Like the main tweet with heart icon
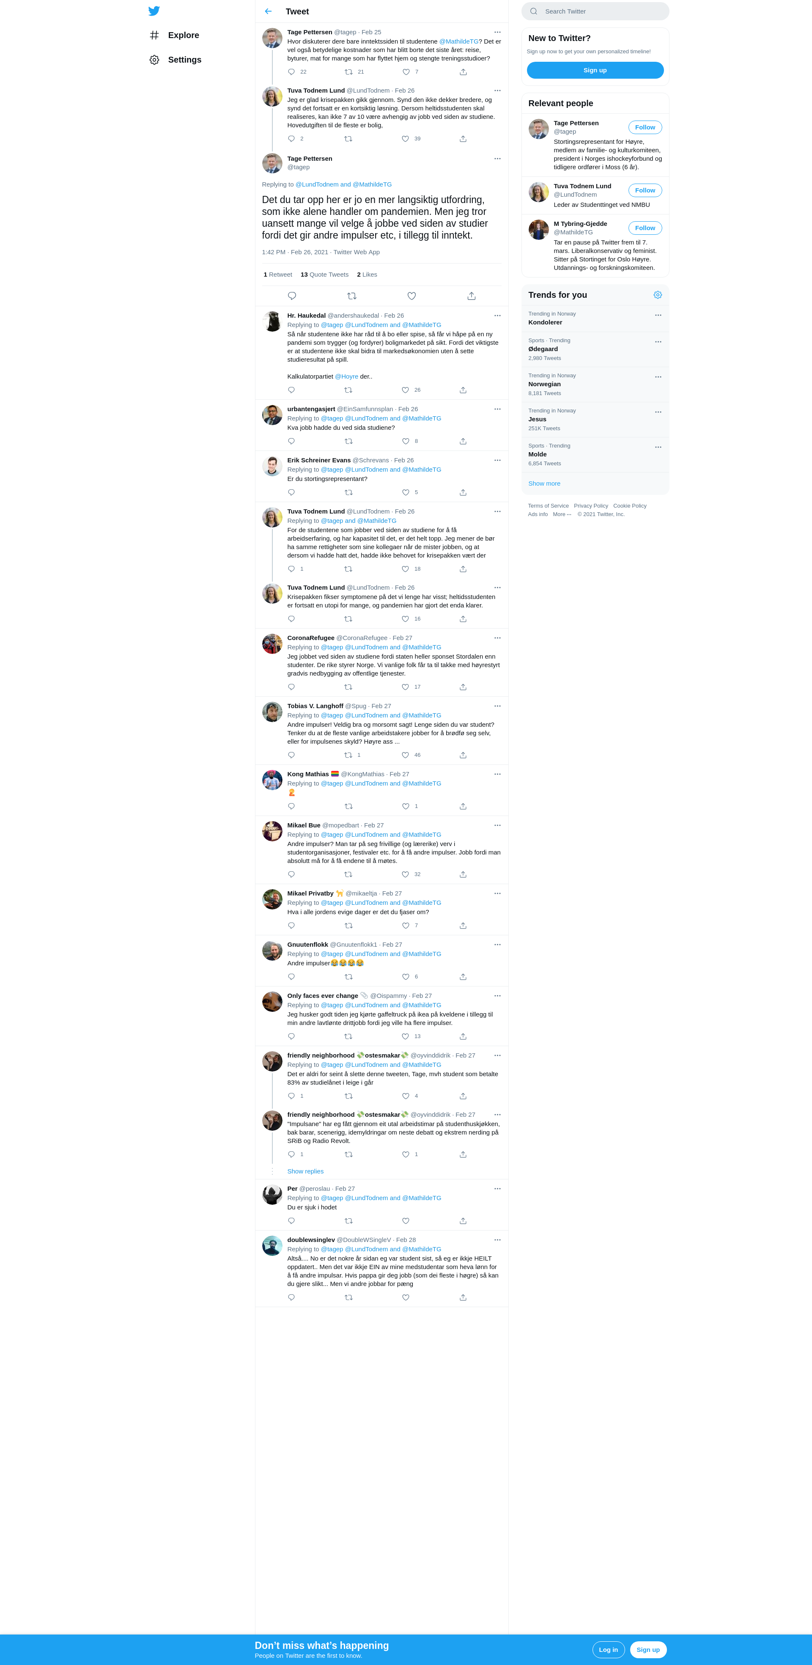 click(411, 296)
